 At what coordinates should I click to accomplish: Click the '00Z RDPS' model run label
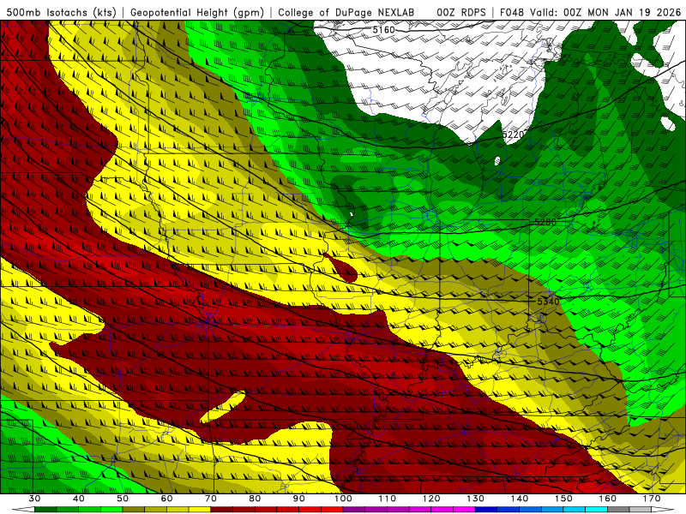pyautogui.click(x=460, y=13)
